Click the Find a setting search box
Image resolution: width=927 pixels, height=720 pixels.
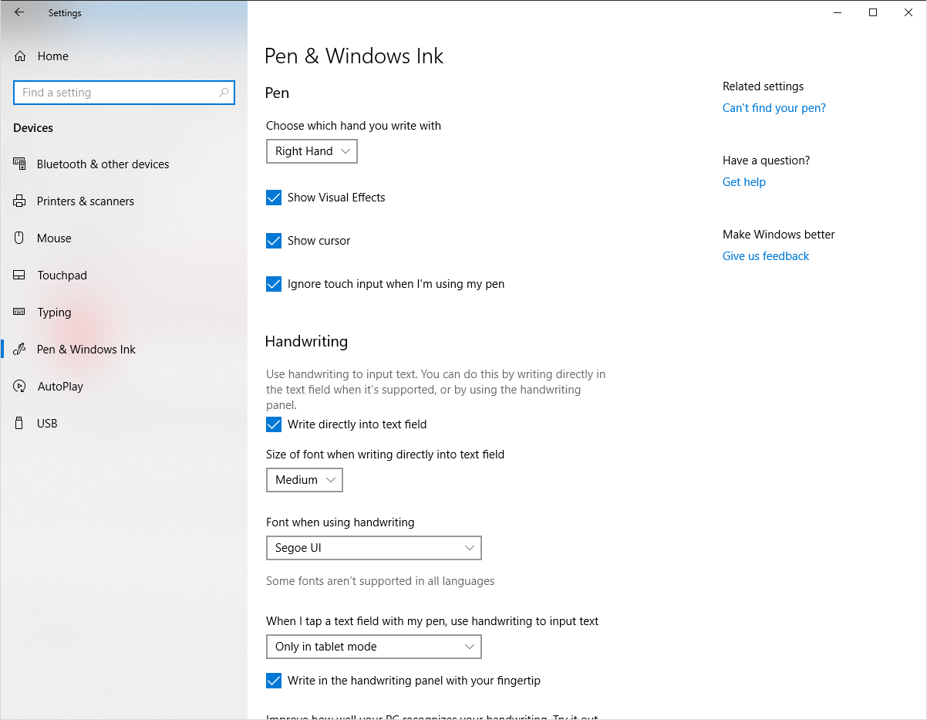click(123, 93)
